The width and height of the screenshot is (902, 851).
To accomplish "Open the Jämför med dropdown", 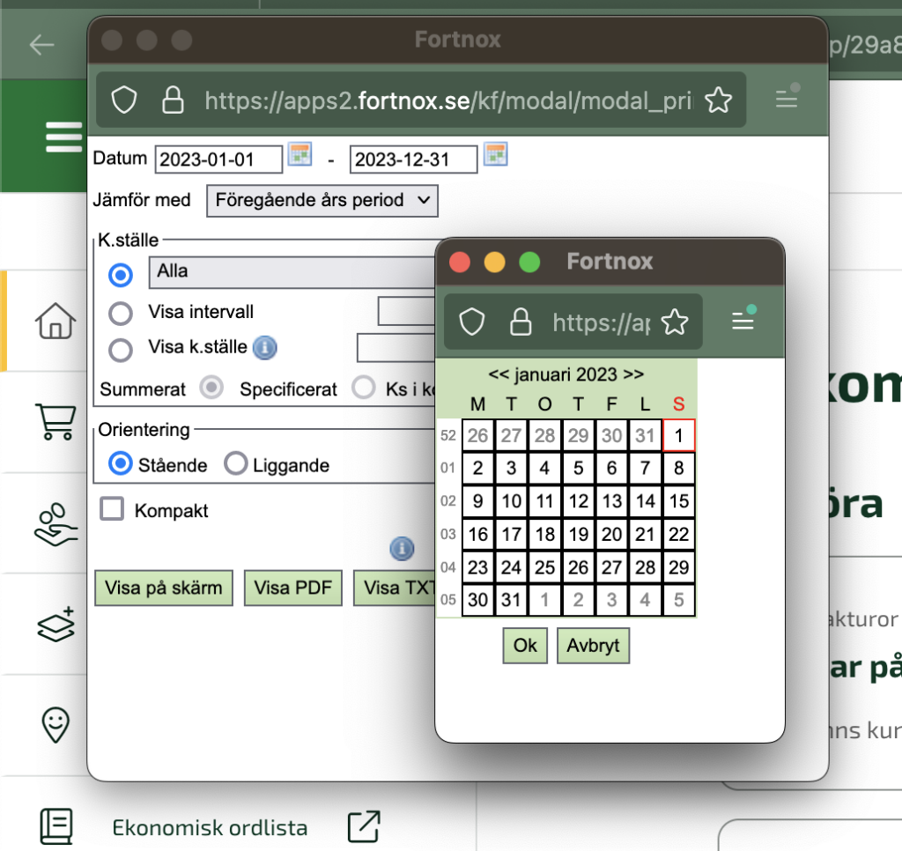I will [322, 200].
